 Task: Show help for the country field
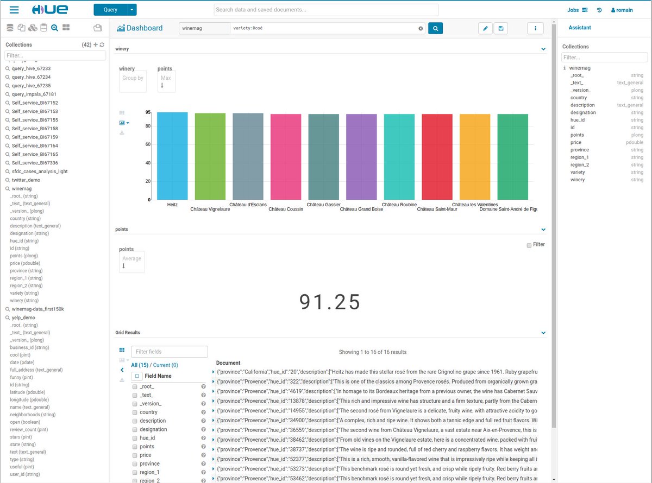pos(203,412)
